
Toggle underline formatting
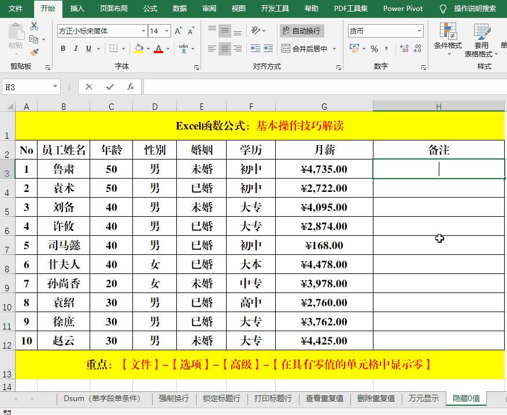(x=88, y=49)
